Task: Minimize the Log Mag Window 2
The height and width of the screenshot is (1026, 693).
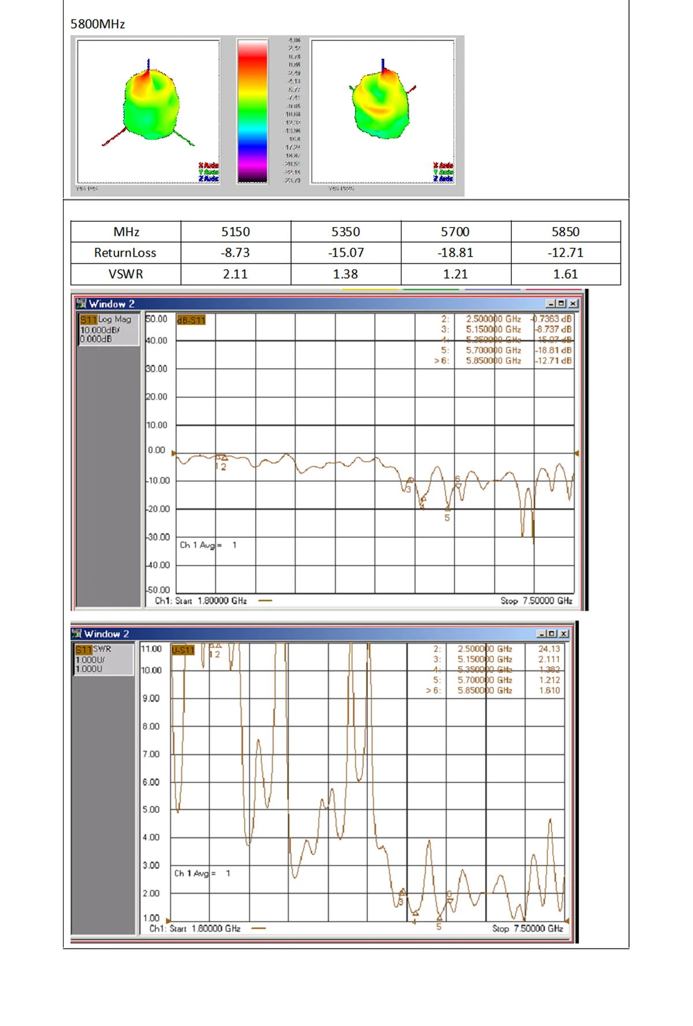Action: pyautogui.click(x=550, y=304)
